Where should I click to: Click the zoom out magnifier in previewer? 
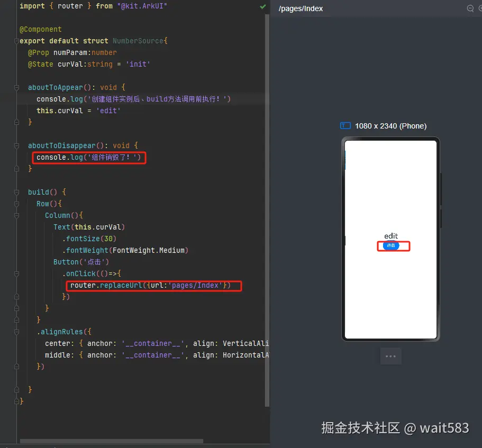click(x=470, y=8)
